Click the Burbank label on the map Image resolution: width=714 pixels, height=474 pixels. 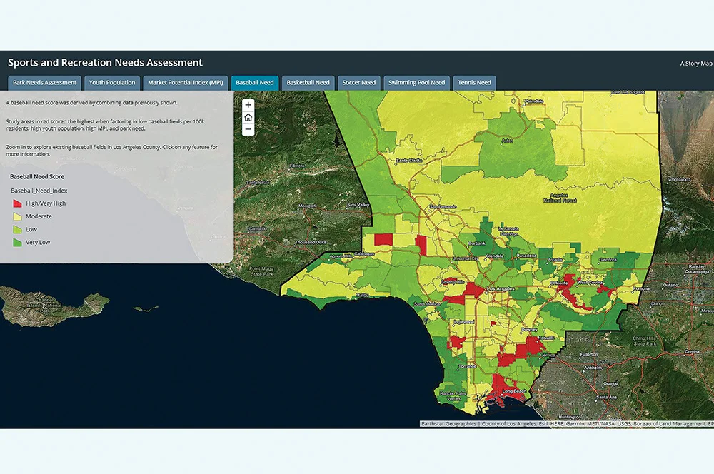(x=477, y=243)
